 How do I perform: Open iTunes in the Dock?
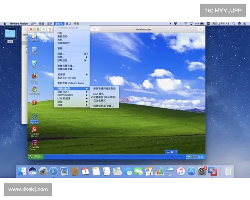coord(180,171)
